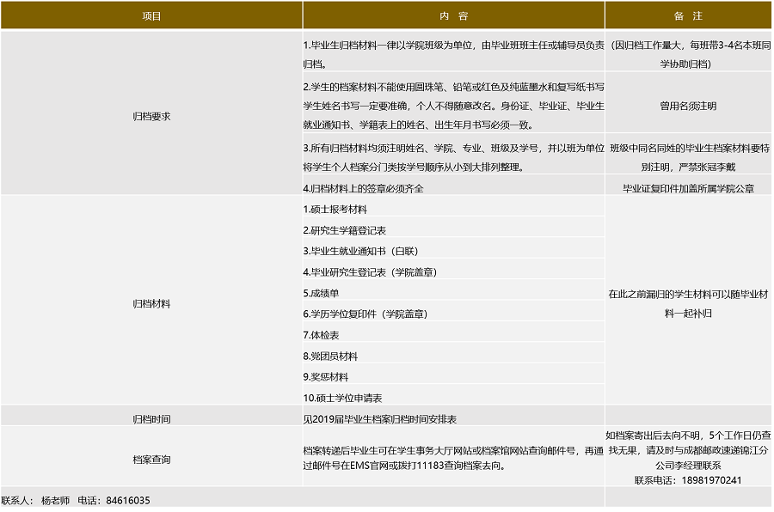774x512 pixels.
Task: Select item 4.毕业研究生登记表（学院盖章）
Action: click(x=371, y=272)
